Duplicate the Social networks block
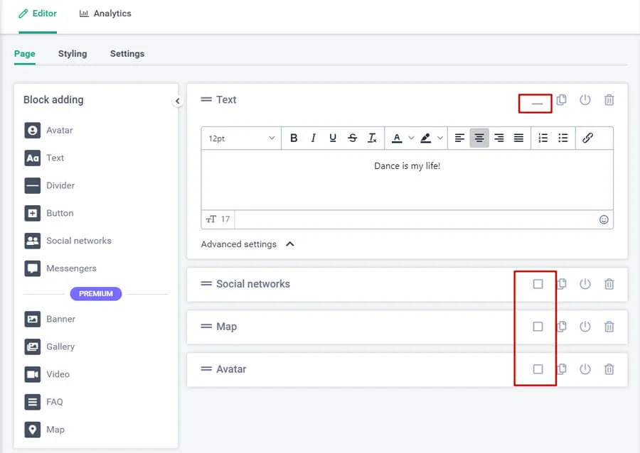The image size is (640, 453). tap(561, 284)
